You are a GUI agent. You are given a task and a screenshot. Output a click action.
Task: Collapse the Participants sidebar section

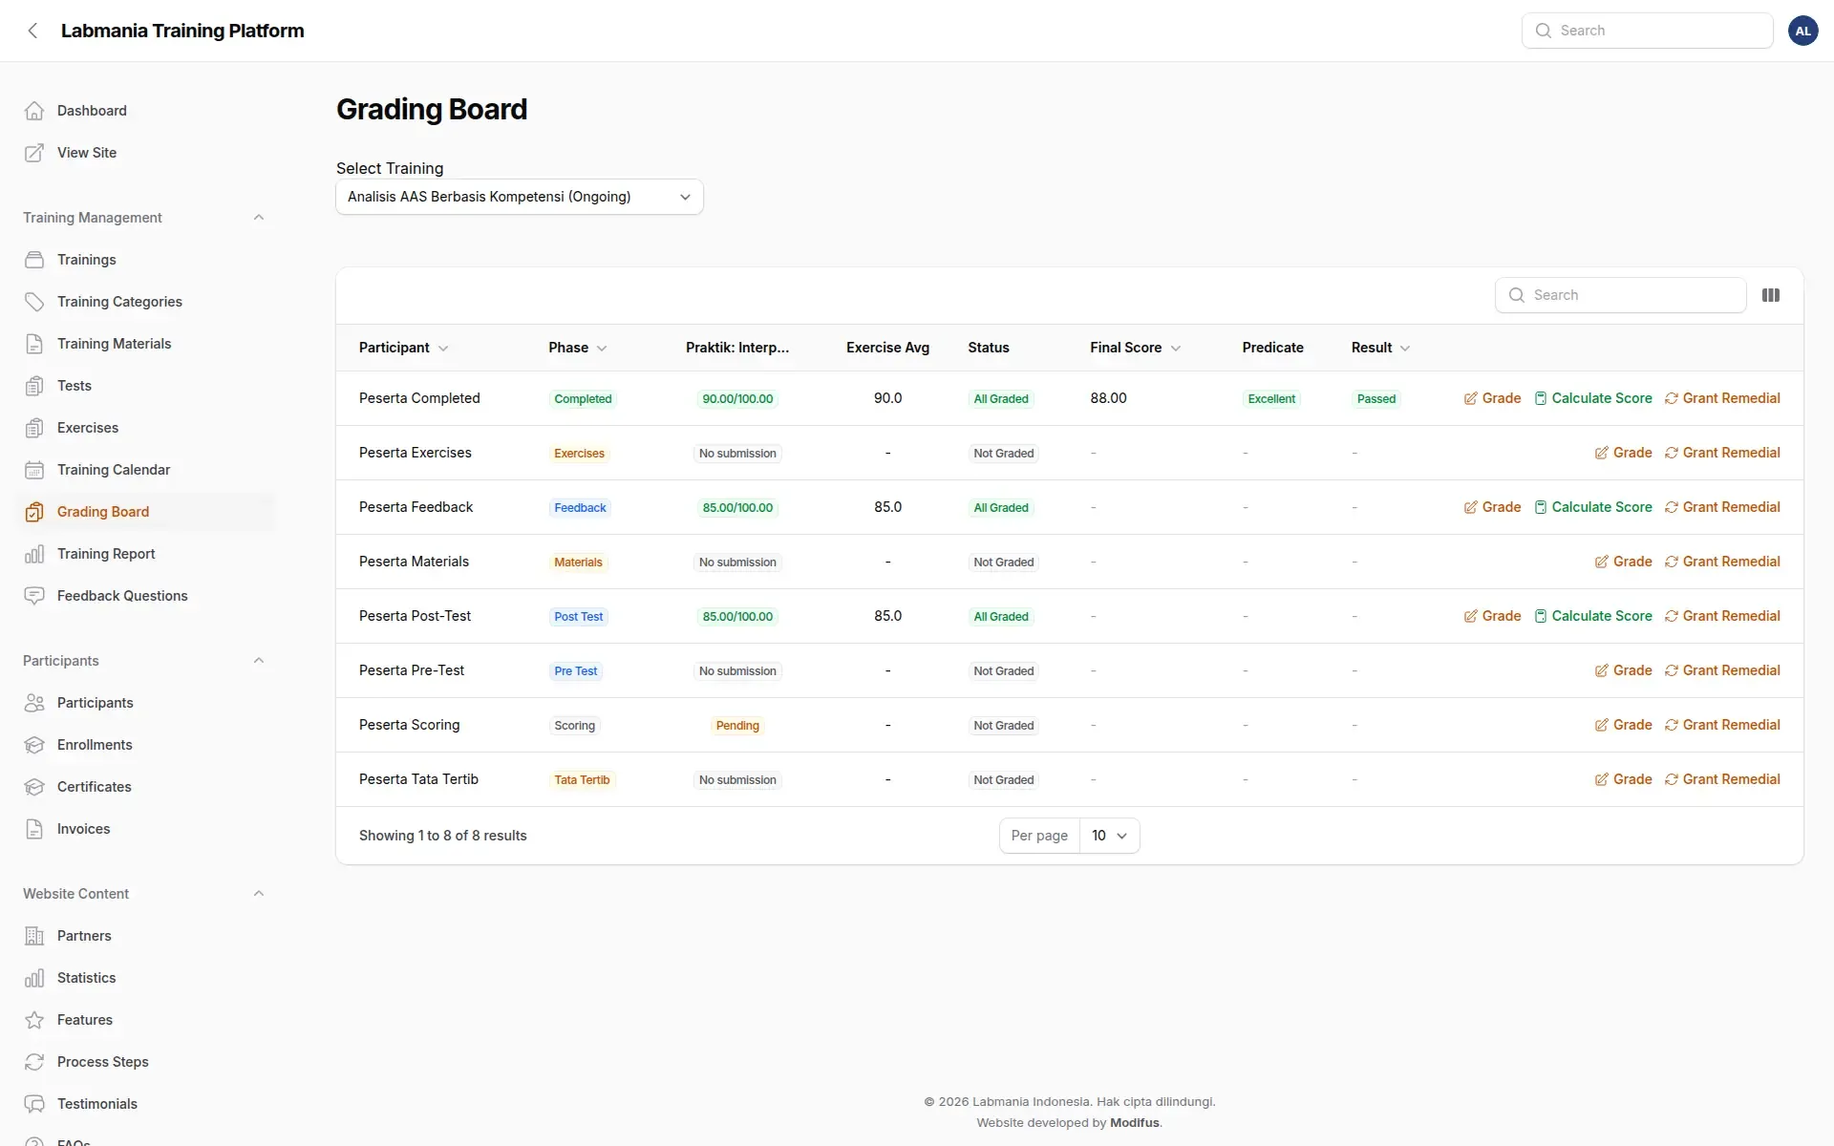tap(259, 661)
